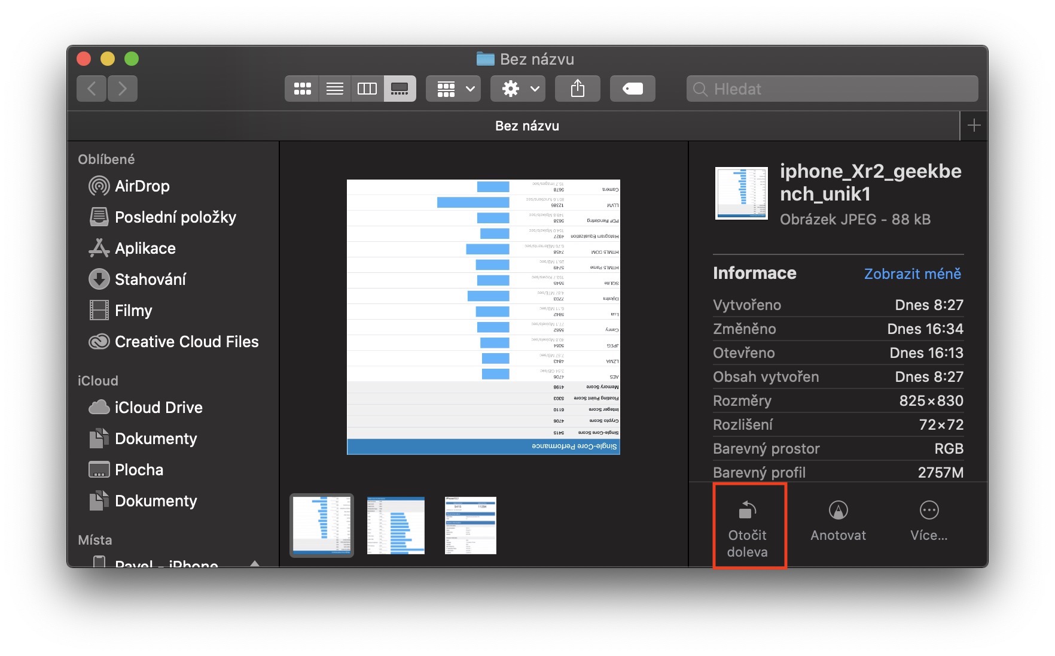The width and height of the screenshot is (1055, 656).
Task: Click the Otevřeno value Dnes 16:13
Action: pyautogui.click(x=926, y=353)
